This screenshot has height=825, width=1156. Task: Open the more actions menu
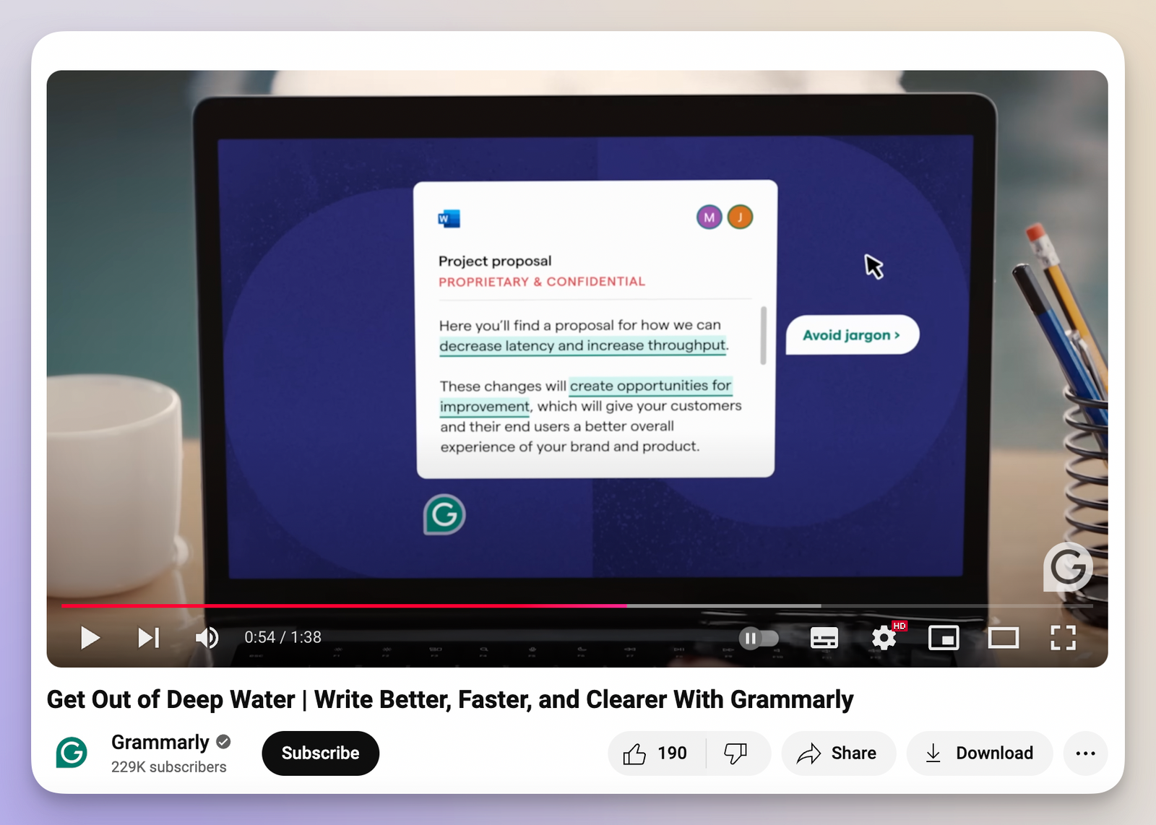click(x=1086, y=753)
